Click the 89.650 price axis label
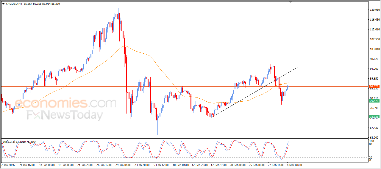 pos(375,79)
